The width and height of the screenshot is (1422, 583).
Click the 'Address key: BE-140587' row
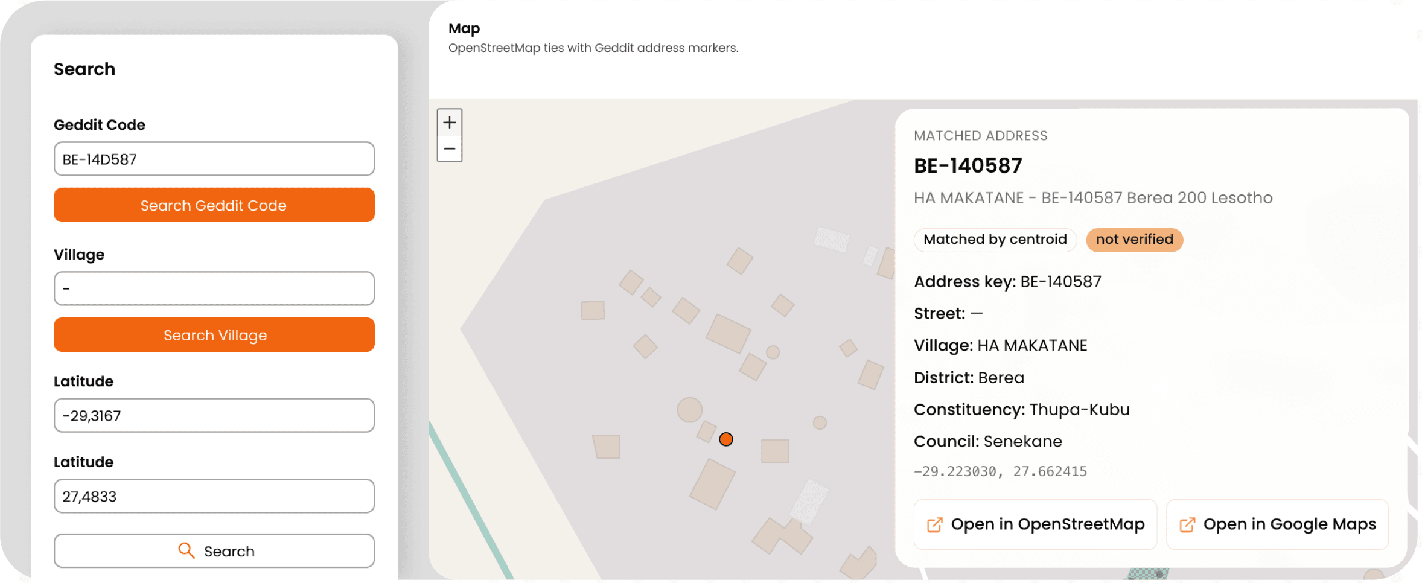click(x=1007, y=282)
